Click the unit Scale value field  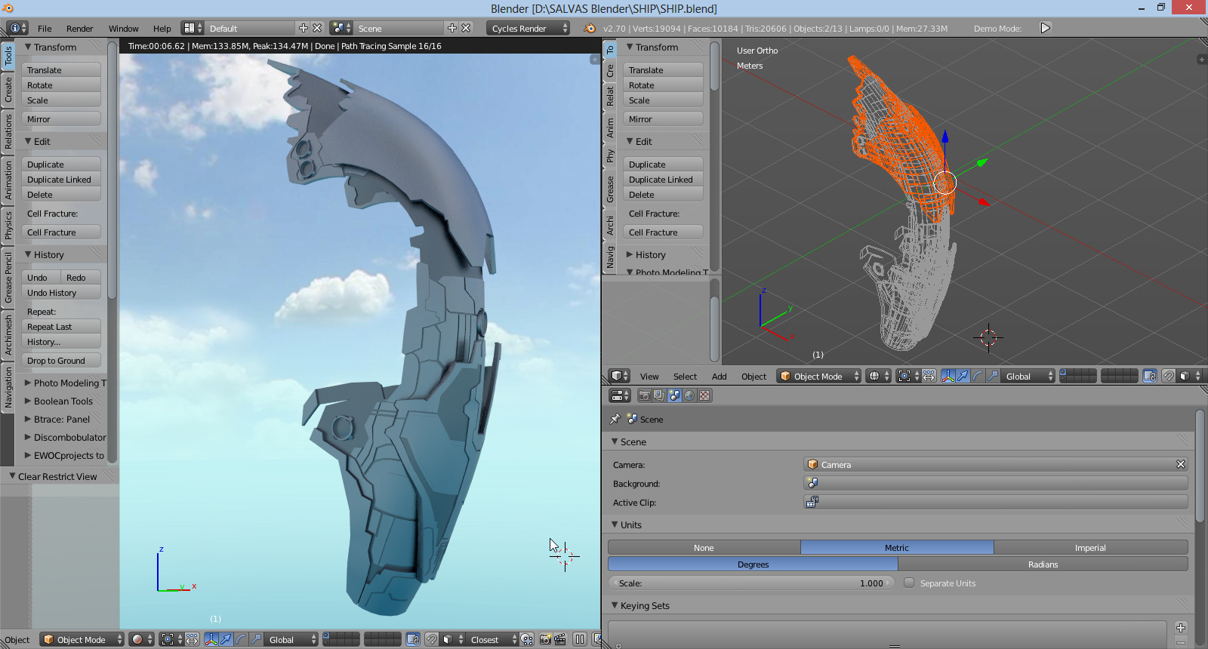pyautogui.click(x=751, y=583)
